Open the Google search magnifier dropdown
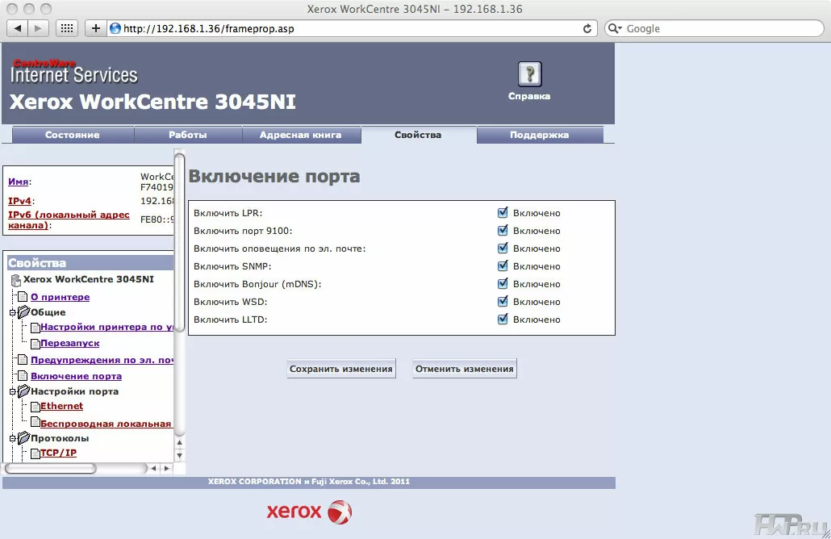The height and width of the screenshot is (539, 831). click(x=616, y=28)
